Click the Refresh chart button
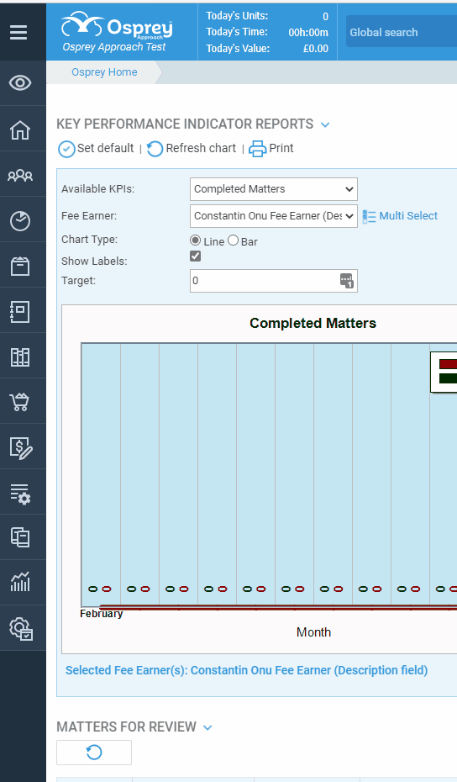Viewport: 457px width, 782px height. click(x=192, y=149)
